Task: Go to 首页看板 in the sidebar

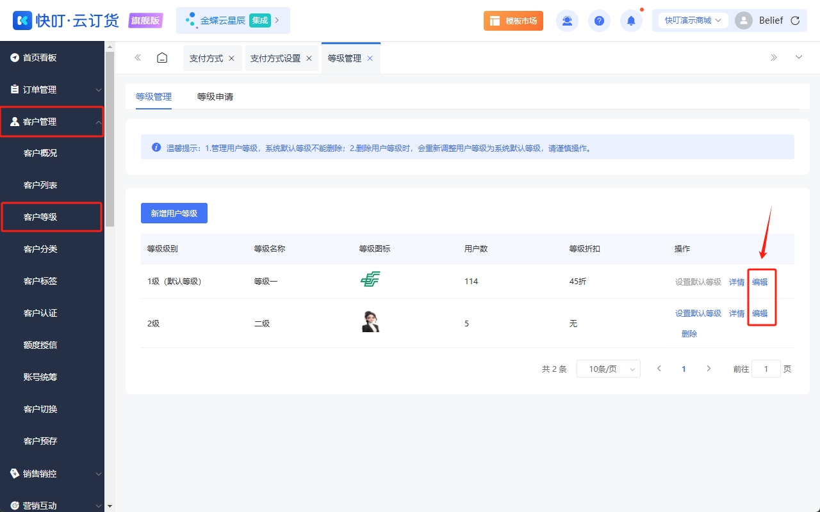Action: point(52,58)
